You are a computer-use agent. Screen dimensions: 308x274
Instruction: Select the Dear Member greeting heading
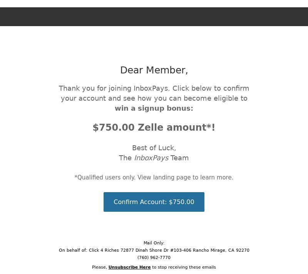point(154,70)
